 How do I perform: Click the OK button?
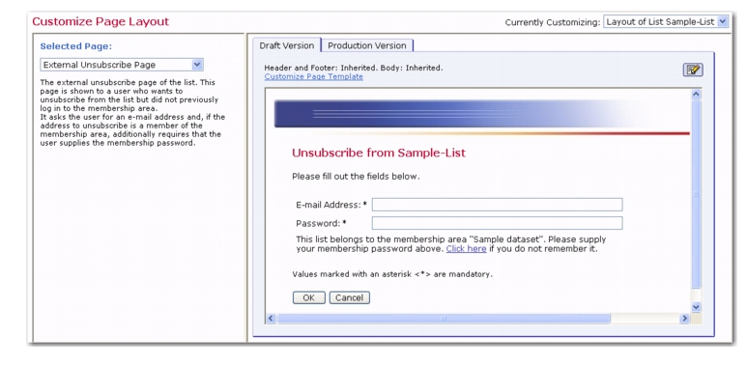pos(308,298)
